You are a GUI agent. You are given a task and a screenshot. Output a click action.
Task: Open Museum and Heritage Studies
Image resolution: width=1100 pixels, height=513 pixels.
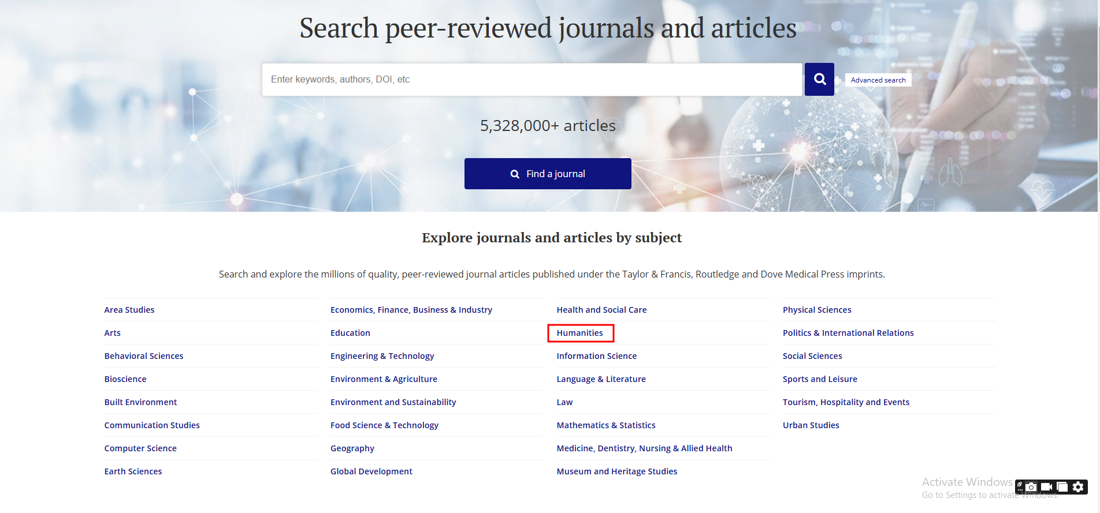point(616,471)
